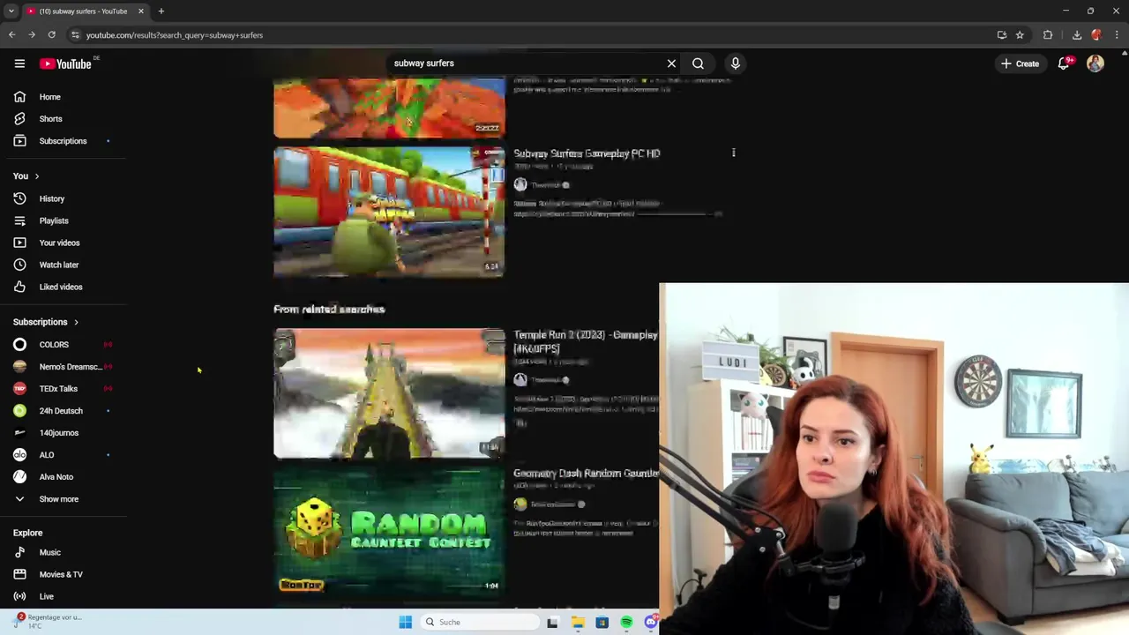Submit search with the magnifier button
The width and height of the screenshot is (1129, 635).
[x=698, y=63]
